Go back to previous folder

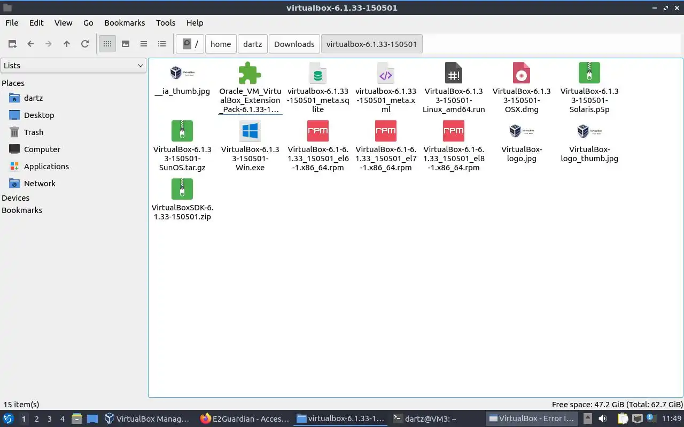pyautogui.click(x=30, y=44)
